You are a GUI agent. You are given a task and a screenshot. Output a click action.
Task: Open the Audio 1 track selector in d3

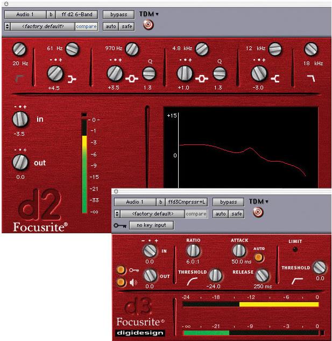135,202
